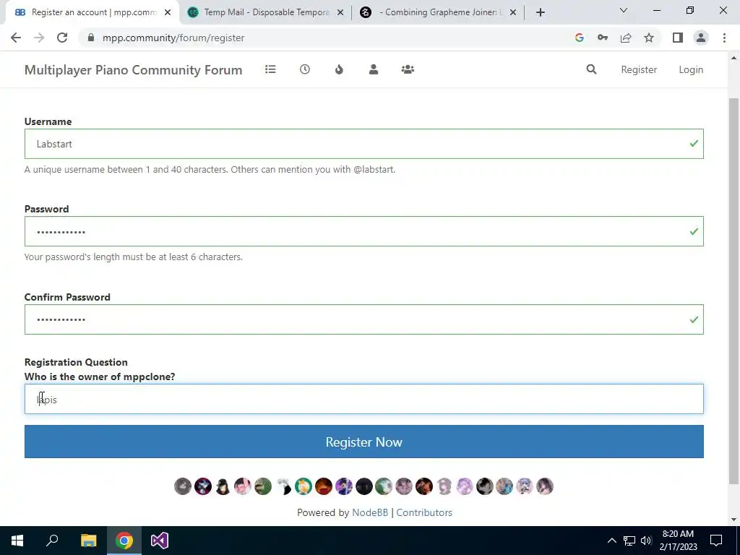Click the Register Now button

click(x=364, y=442)
